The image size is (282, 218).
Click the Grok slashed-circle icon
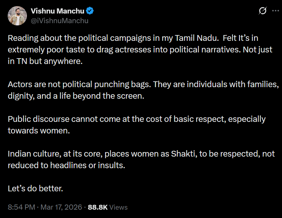[262, 11]
